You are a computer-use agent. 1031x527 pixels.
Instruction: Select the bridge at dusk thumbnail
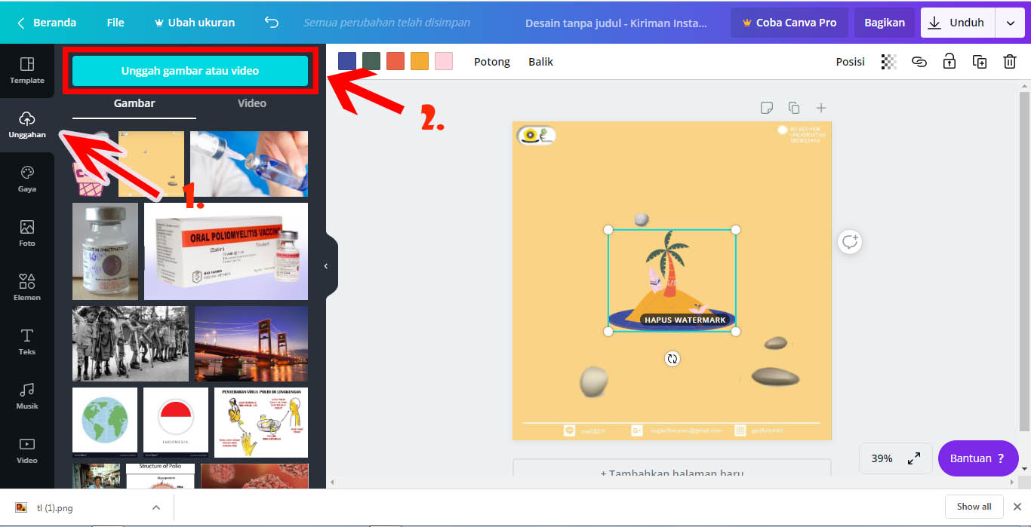[x=251, y=343]
